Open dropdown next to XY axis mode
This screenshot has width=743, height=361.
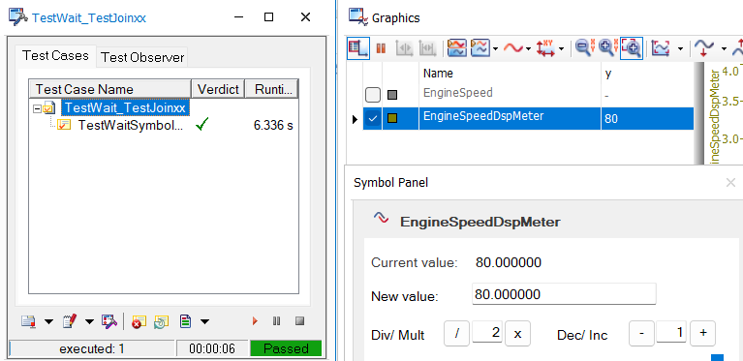[562, 48]
